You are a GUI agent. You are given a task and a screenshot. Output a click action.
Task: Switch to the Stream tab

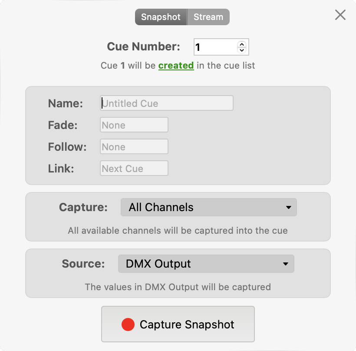[208, 17]
